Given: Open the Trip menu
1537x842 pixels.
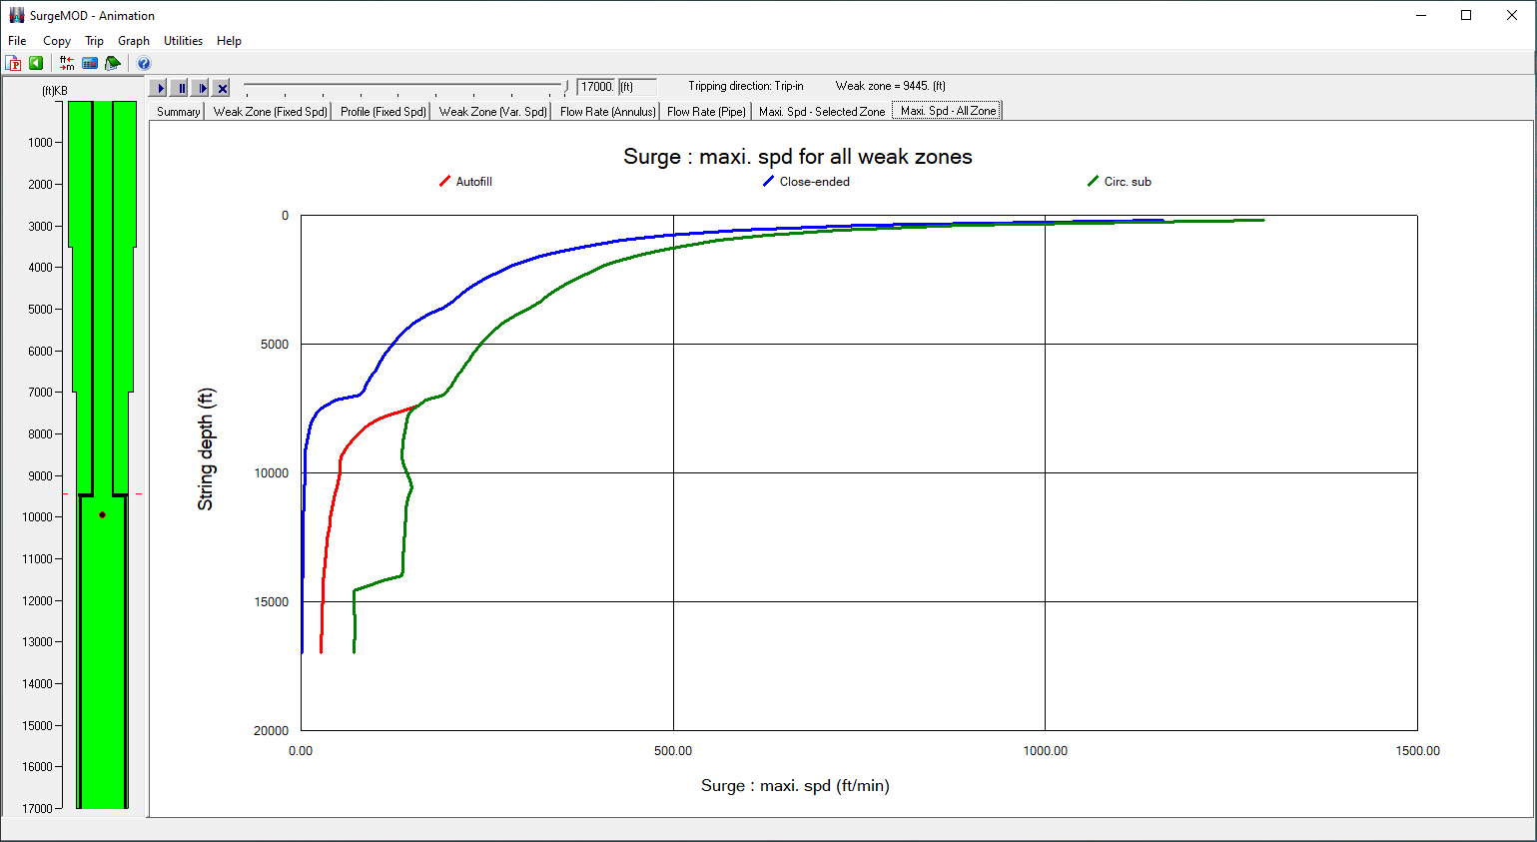Looking at the screenshot, I should coord(94,41).
